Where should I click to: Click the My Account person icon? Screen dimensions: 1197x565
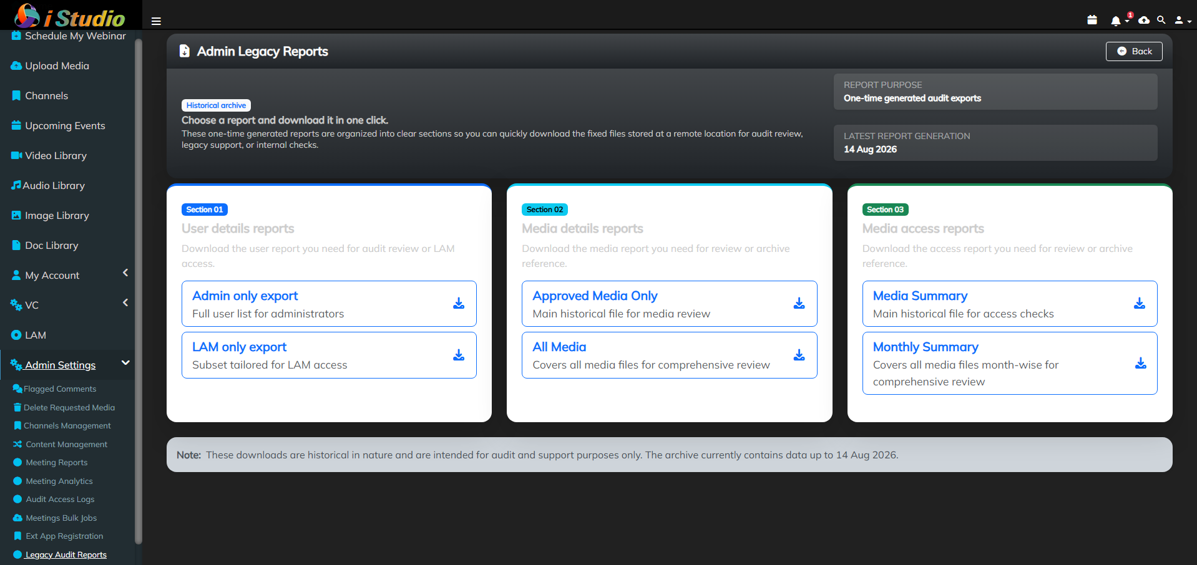[x=16, y=275]
